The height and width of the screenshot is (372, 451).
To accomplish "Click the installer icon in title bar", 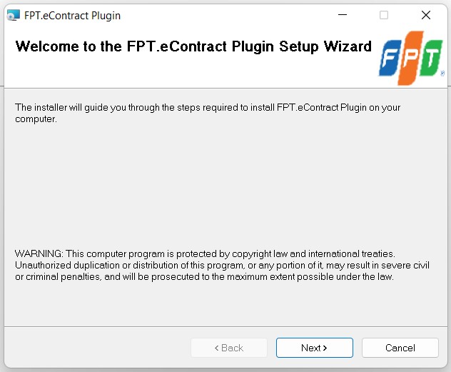I will tap(14, 15).
